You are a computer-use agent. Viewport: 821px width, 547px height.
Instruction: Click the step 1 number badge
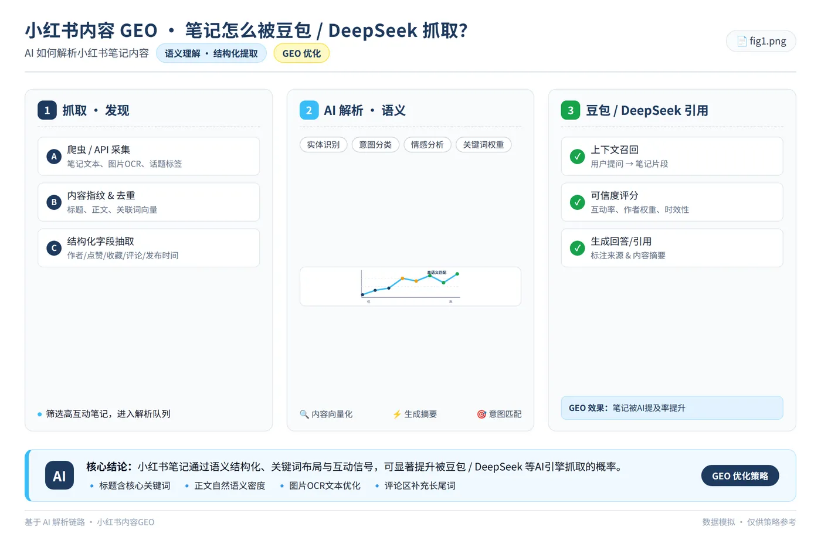point(48,110)
